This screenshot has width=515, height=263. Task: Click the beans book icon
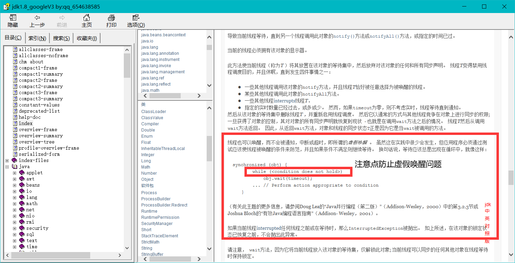22,185
